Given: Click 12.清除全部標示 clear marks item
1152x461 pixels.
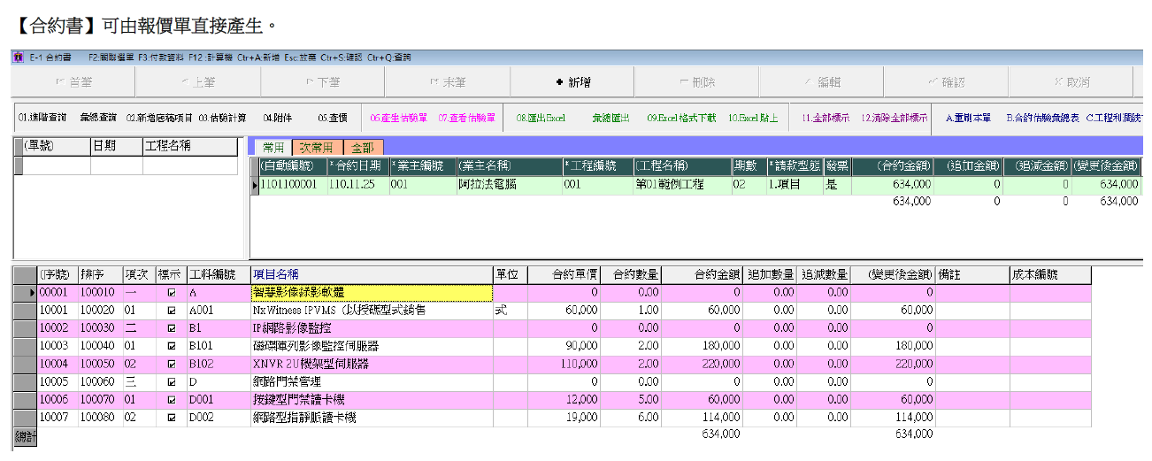Looking at the screenshot, I should (894, 117).
